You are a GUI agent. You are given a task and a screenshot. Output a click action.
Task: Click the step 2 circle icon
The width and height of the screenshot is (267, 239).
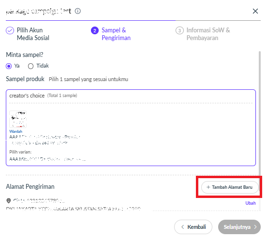[x=95, y=30]
